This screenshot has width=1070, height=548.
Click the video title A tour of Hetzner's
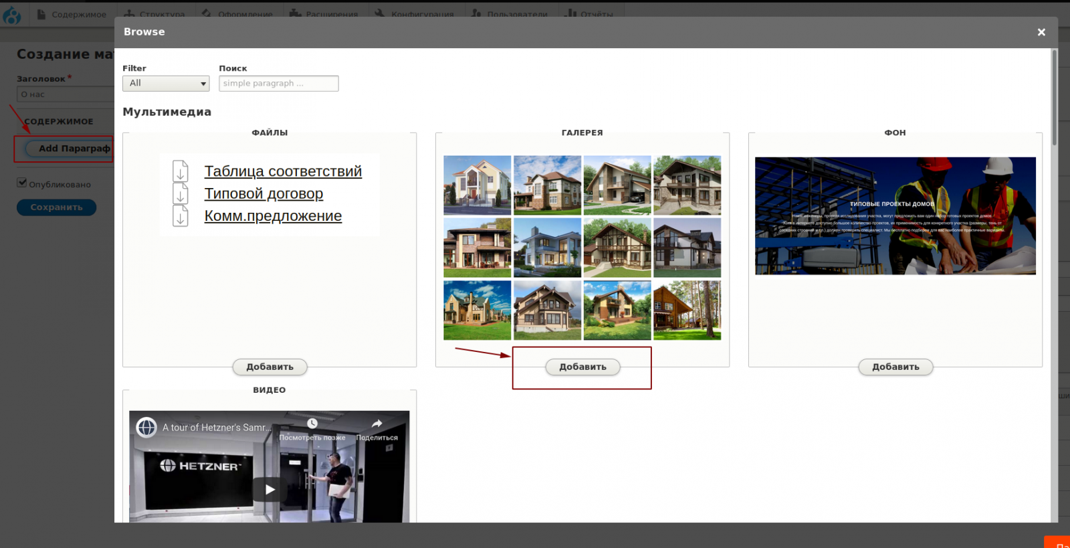click(x=217, y=428)
